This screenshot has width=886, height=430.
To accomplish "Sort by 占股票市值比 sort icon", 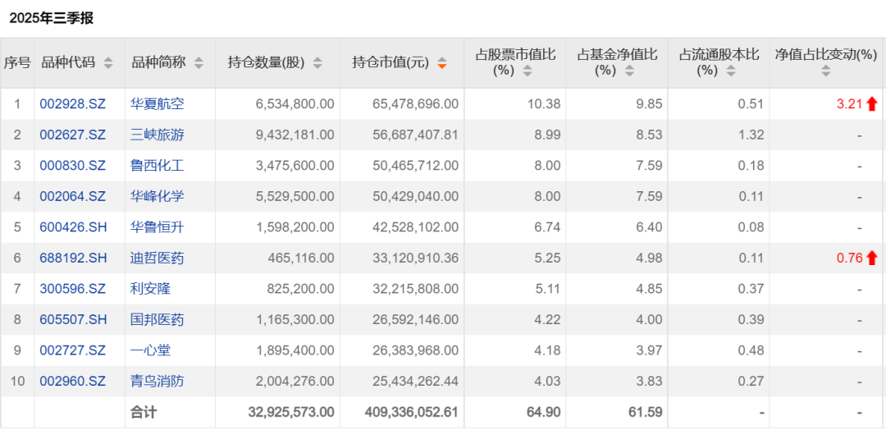I will (x=527, y=71).
